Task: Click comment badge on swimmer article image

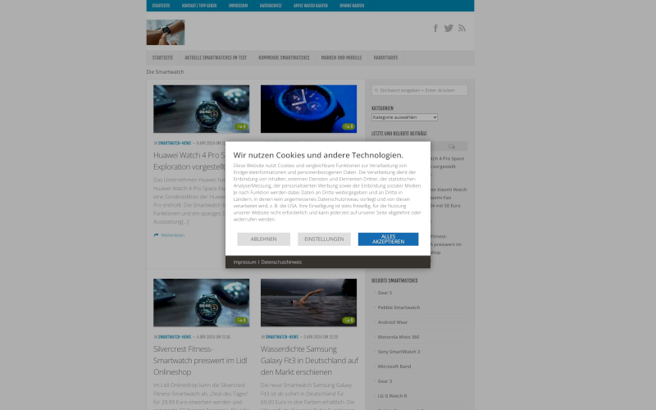Action: (x=348, y=321)
